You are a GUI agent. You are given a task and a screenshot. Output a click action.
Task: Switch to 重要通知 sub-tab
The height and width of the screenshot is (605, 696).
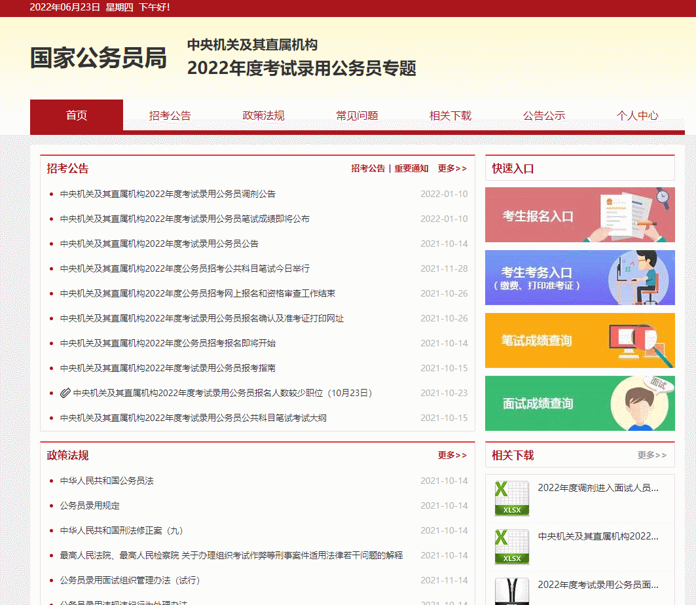click(x=411, y=168)
